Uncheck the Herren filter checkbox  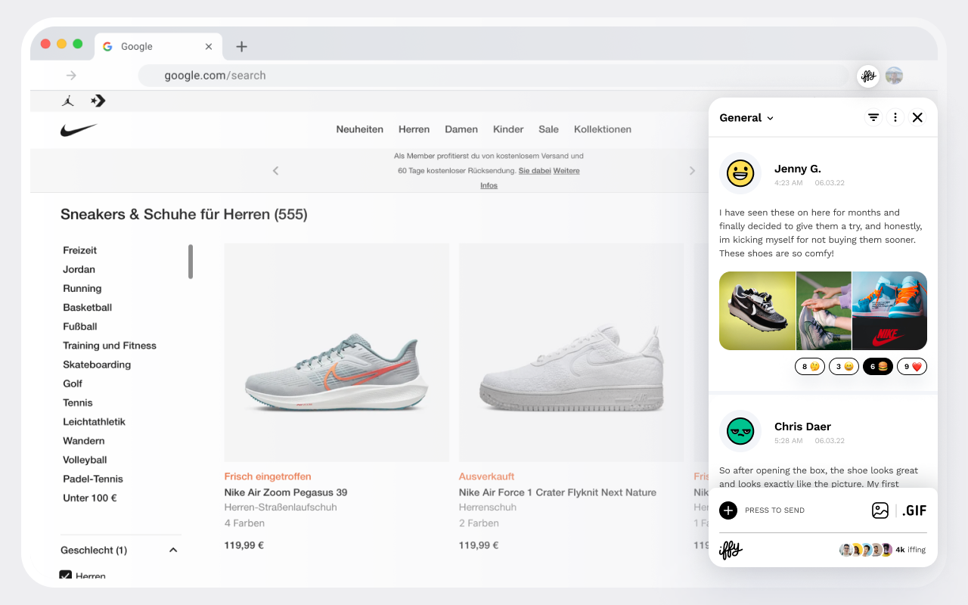point(64,575)
